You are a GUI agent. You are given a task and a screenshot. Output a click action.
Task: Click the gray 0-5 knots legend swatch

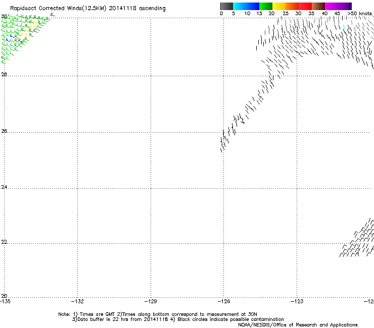pyautogui.click(x=226, y=6)
